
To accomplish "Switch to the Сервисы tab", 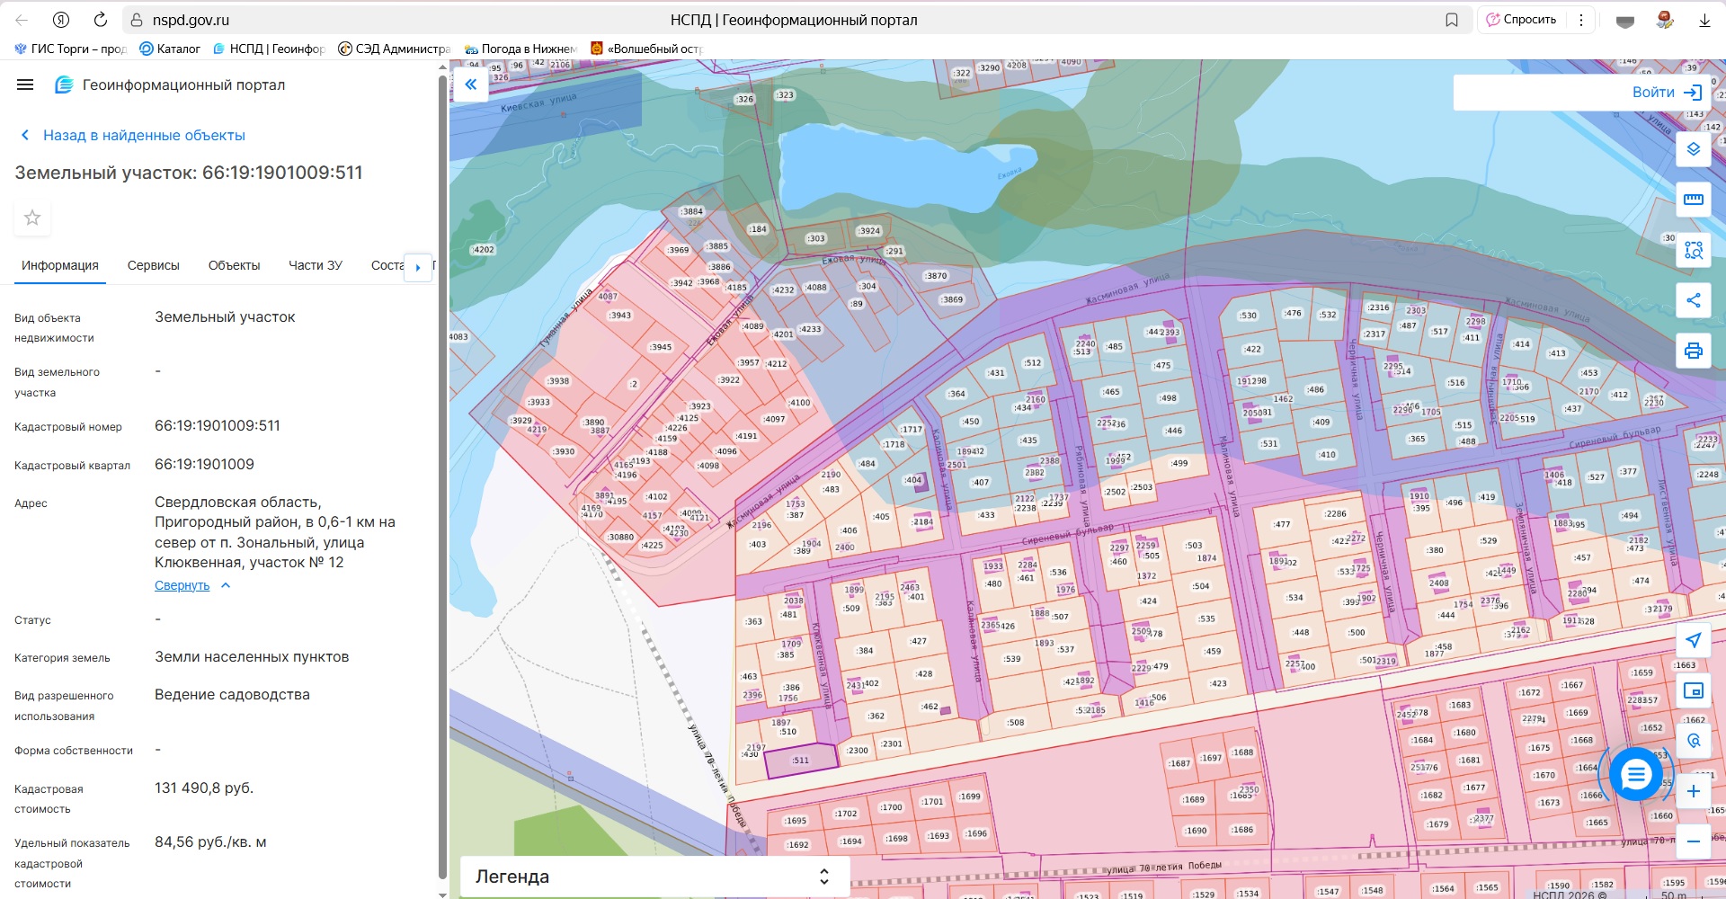I will point(154,265).
